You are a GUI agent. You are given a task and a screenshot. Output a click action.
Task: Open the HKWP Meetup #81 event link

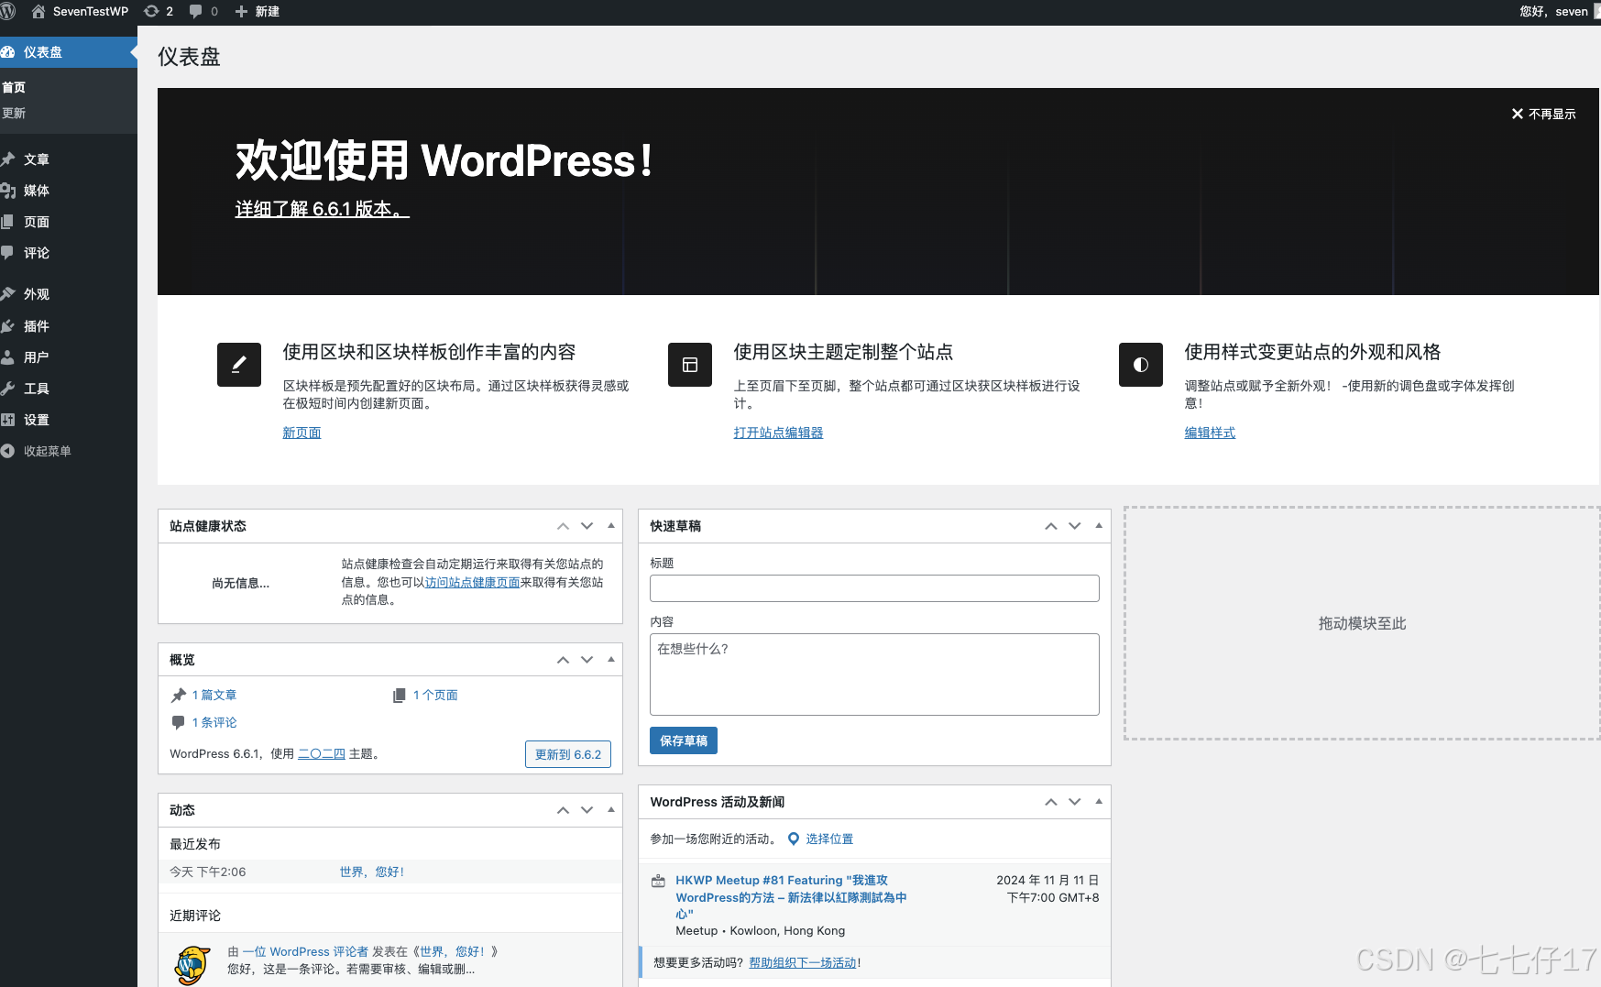click(791, 896)
